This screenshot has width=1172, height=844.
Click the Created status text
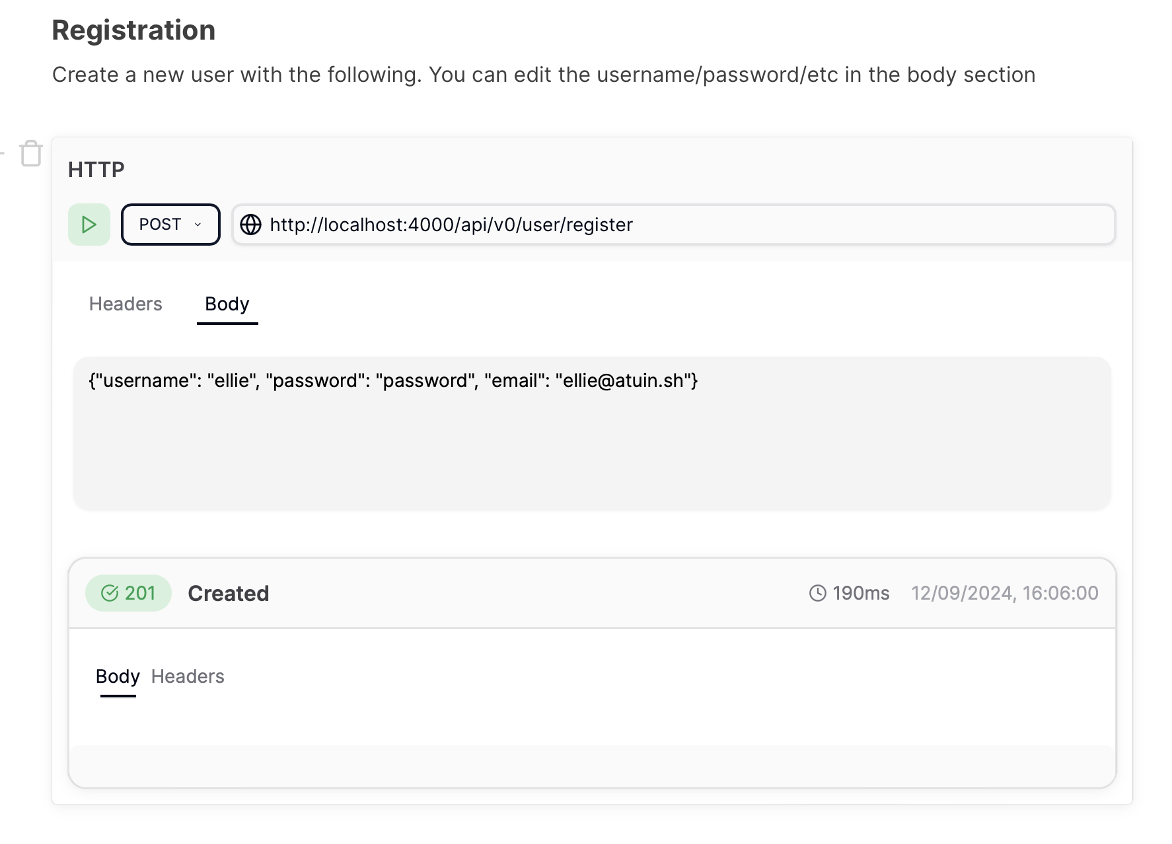(228, 593)
